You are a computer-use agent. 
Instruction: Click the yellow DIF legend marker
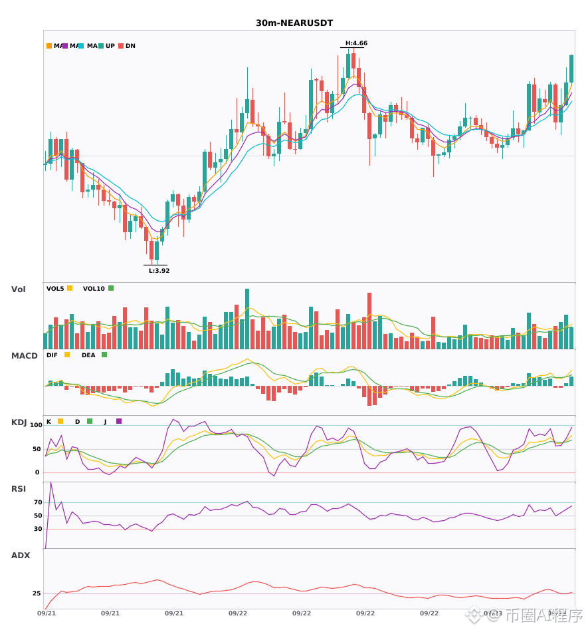coord(67,355)
